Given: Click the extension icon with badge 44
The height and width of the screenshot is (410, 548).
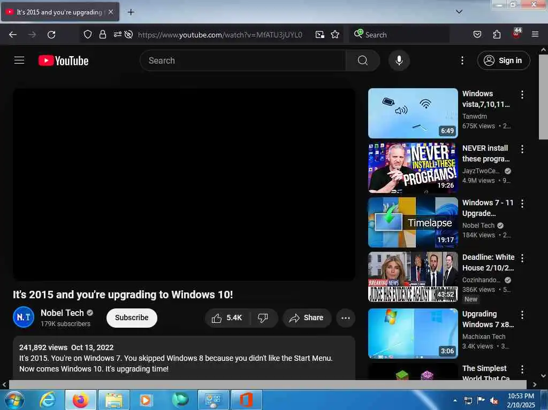Looking at the screenshot, I should 516,34.
